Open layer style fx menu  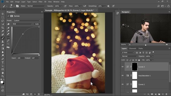(x=149, y=94)
